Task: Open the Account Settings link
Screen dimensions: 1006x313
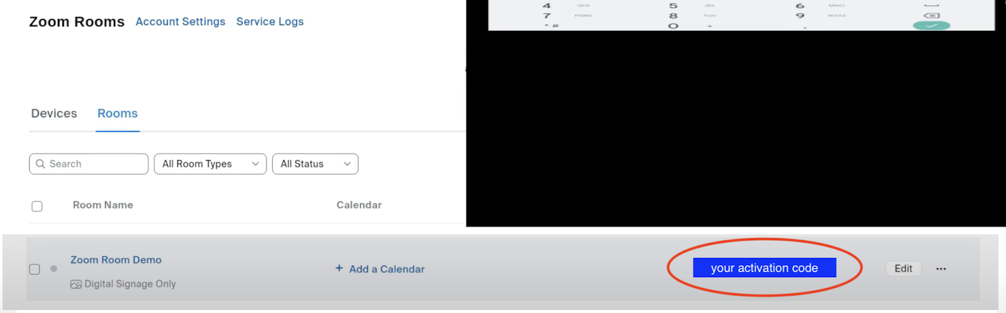Action: pos(180,21)
